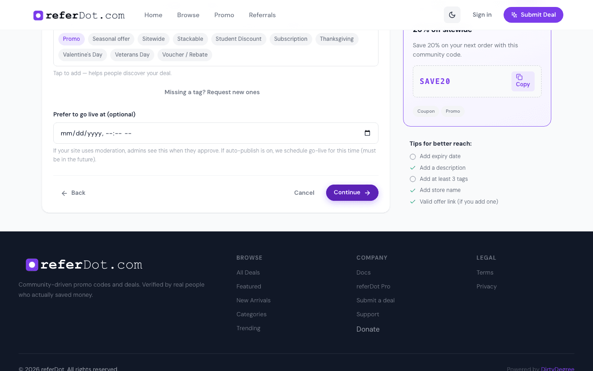
Task: Select the Thanksgiving tag chip
Action: pyautogui.click(x=337, y=39)
